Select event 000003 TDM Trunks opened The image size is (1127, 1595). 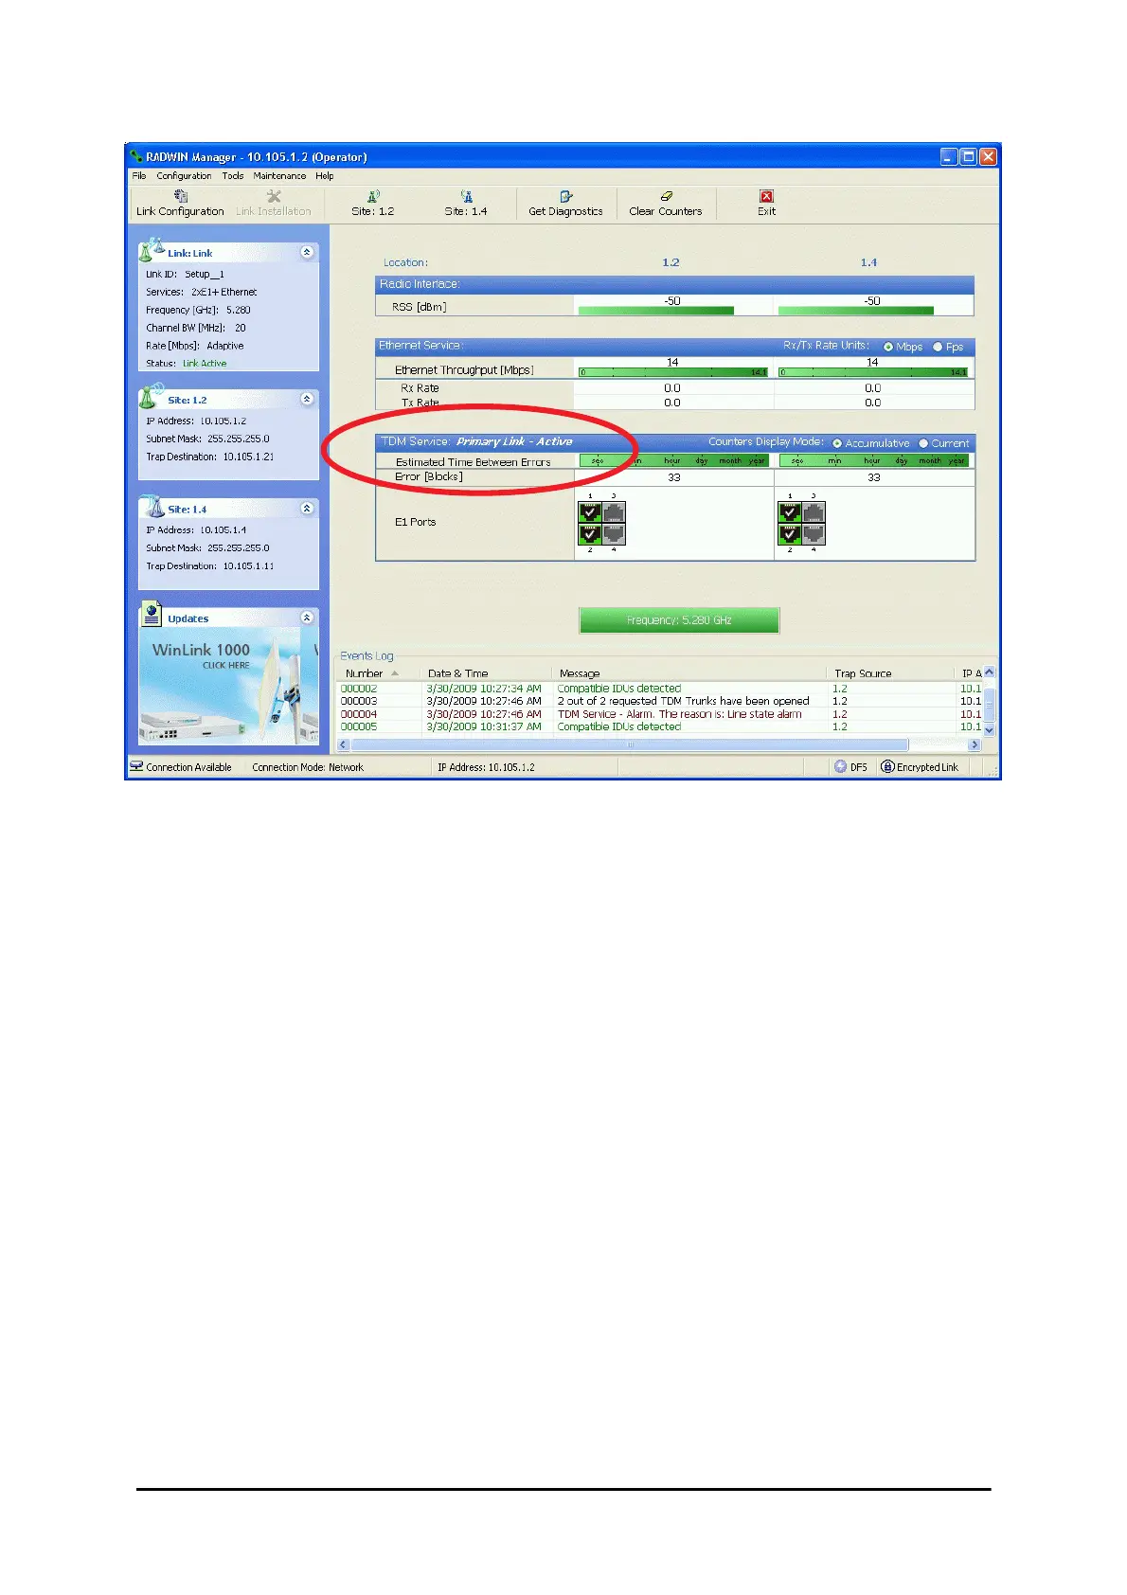click(661, 701)
